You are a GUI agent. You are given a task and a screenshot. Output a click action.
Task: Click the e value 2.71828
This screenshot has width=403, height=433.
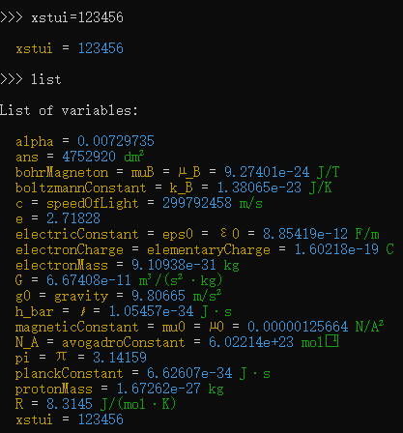[x=73, y=218]
